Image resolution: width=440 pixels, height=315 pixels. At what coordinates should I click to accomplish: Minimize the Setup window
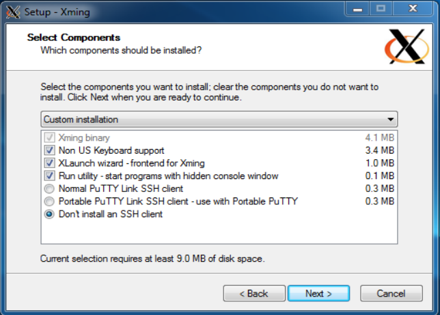[x=357, y=9]
